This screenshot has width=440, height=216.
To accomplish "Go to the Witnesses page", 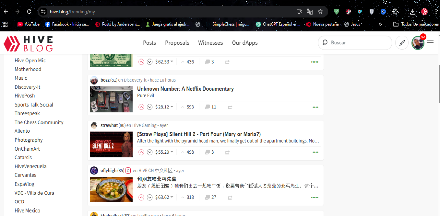I will click(x=210, y=43).
